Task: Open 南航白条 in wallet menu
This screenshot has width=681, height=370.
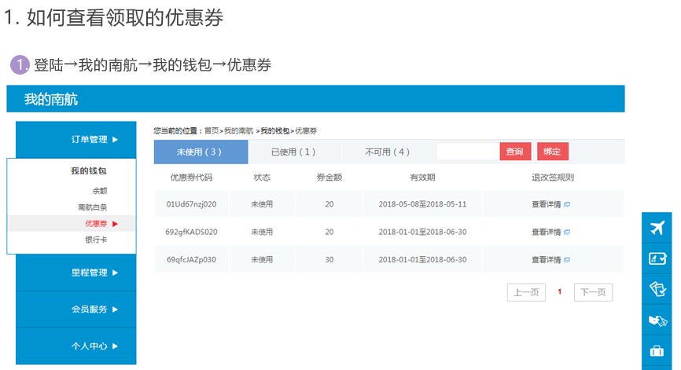Action: tap(93, 207)
